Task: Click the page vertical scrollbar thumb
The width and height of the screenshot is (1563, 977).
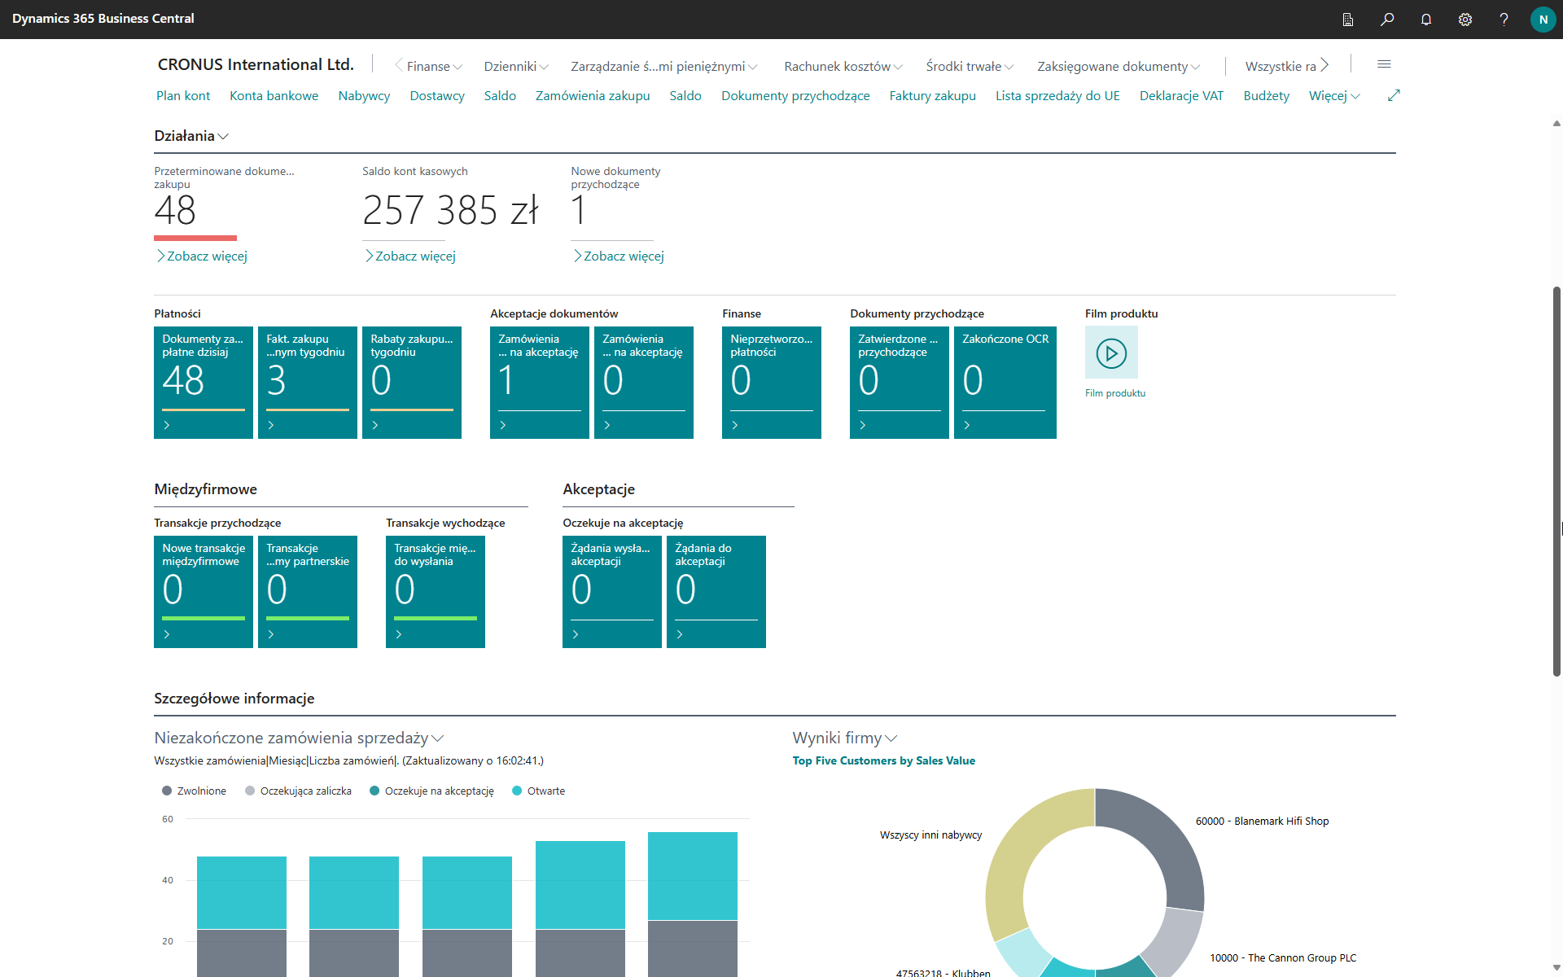Action: (1556, 480)
